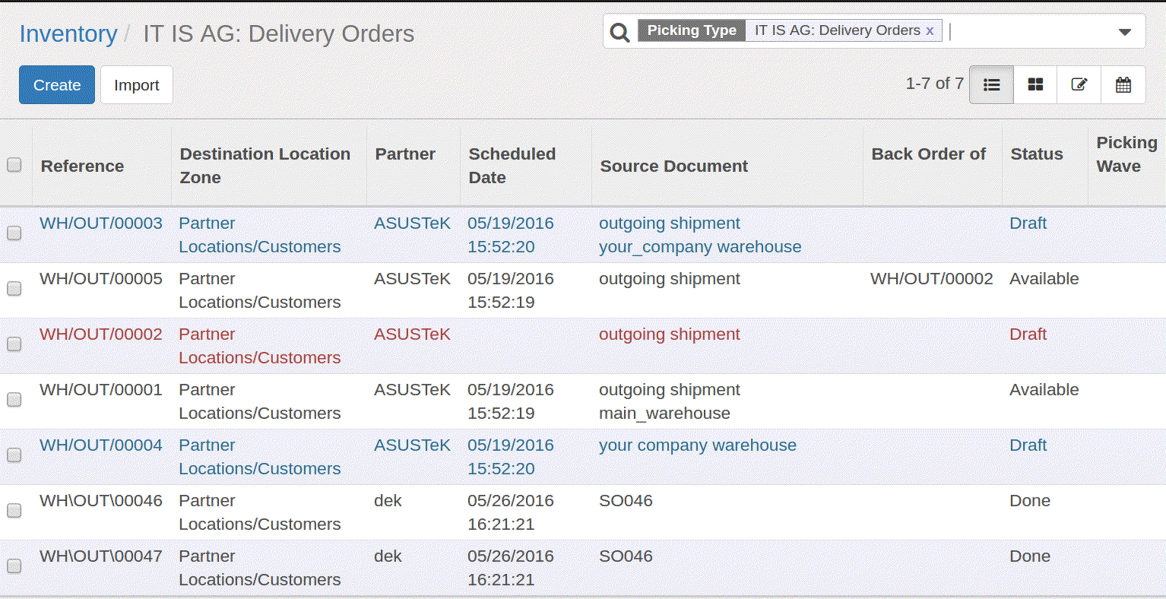Sort by Destination Location Zone header
The image size is (1166, 599).
265,165
